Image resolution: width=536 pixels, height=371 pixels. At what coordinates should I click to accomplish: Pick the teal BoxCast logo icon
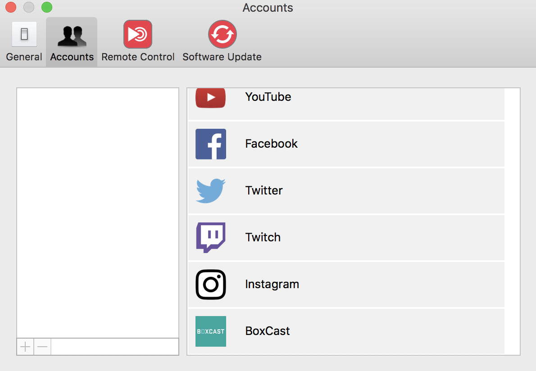click(210, 331)
